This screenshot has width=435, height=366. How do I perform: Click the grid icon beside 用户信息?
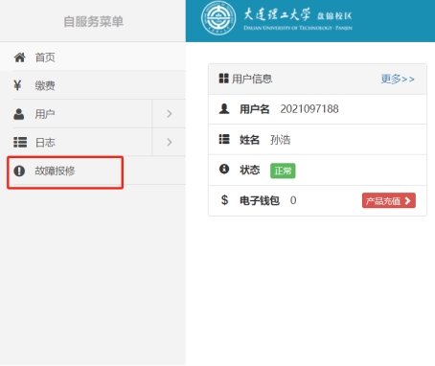tap(223, 79)
